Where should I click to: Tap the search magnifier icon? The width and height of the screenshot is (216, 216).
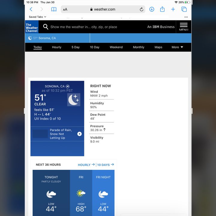(46, 27)
